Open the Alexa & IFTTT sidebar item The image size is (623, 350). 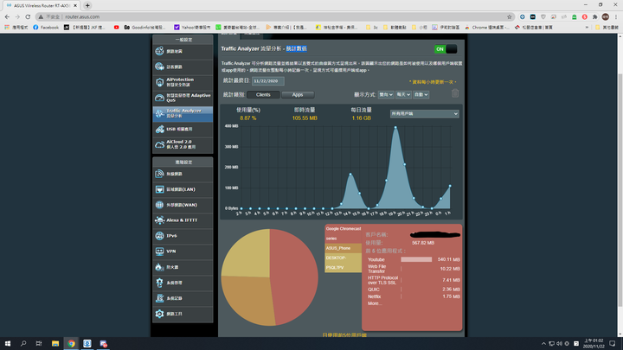[183, 220]
